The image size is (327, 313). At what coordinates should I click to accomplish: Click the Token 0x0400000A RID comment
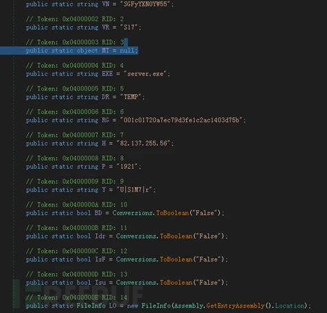click(x=76, y=205)
